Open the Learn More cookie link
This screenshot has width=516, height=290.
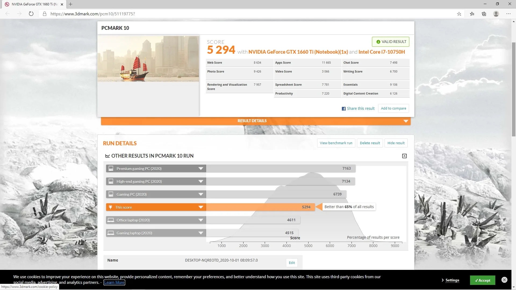click(x=114, y=282)
